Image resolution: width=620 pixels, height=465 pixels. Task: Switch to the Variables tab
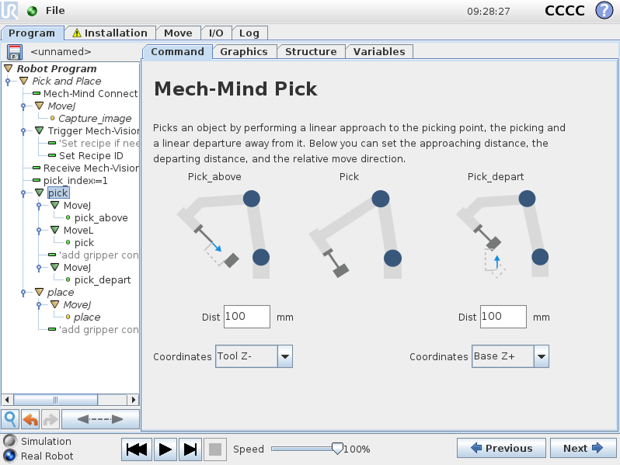tap(379, 52)
